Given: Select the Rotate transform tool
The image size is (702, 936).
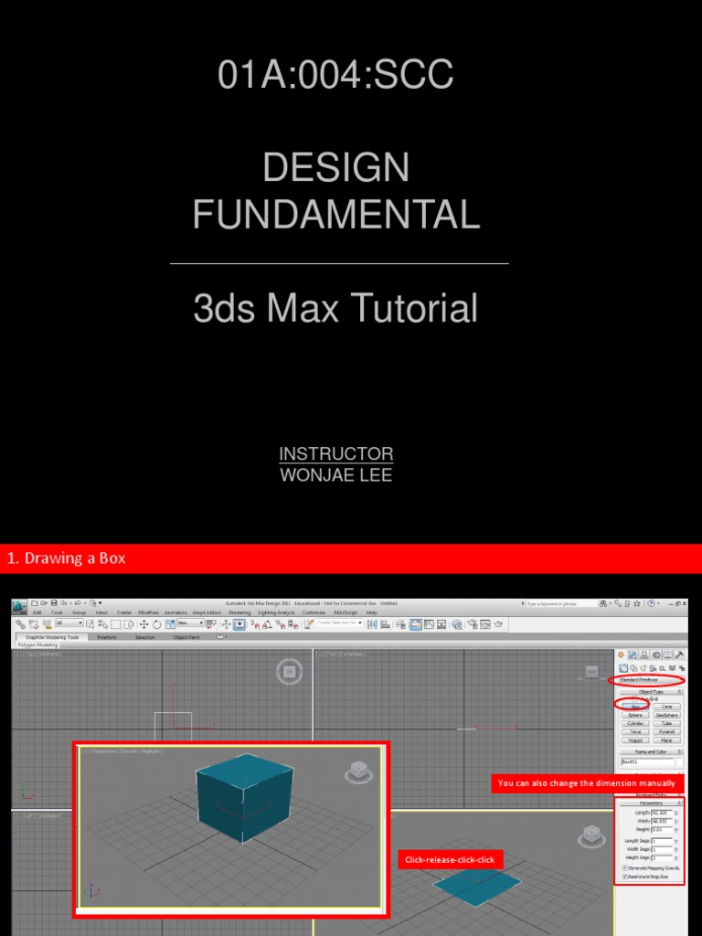Looking at the screenshot, I should [156, 624].
